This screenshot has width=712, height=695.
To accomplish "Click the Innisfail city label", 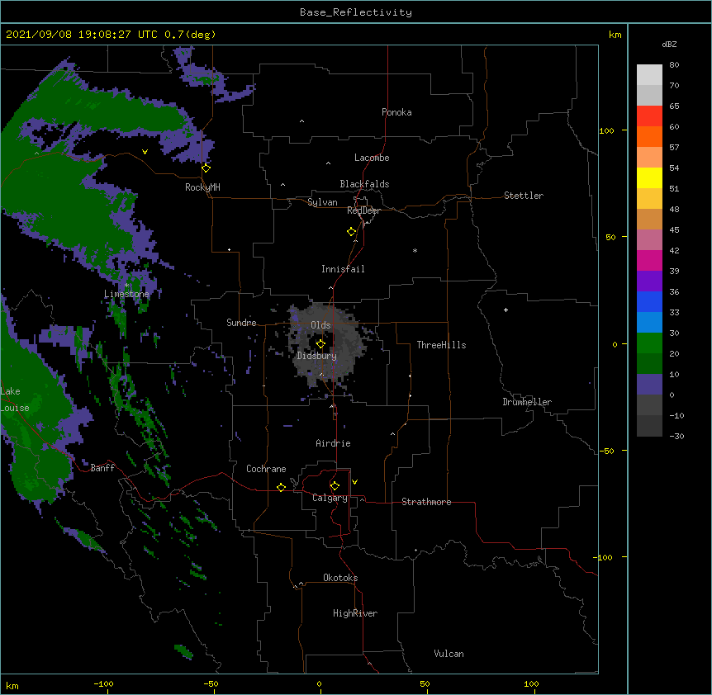I will pyautogui.click(x=343, y=269).
